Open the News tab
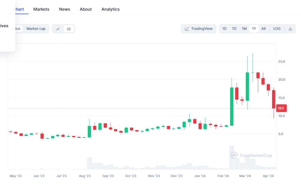 [x=64, y=9]
